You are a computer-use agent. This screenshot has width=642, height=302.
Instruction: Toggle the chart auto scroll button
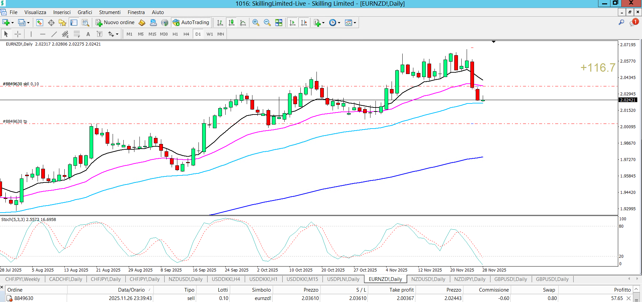click(x=292, y=22)
